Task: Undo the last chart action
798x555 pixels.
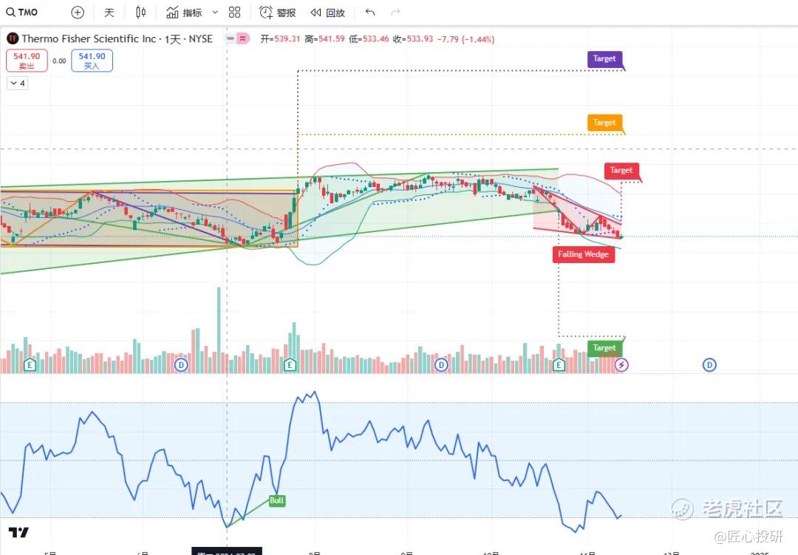Action: (370, 13)
